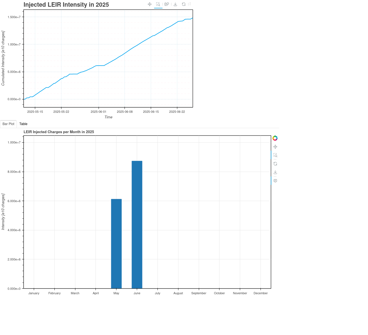Image resolution: width=368 pixels, height=335 pixels.
Task: Save the cumulative intensity plot with download icon
Action: [175, 4]
